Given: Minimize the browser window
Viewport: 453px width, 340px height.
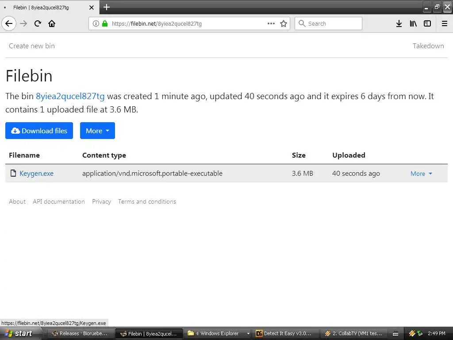Looking at the screenshot, I should pos(426,7).
